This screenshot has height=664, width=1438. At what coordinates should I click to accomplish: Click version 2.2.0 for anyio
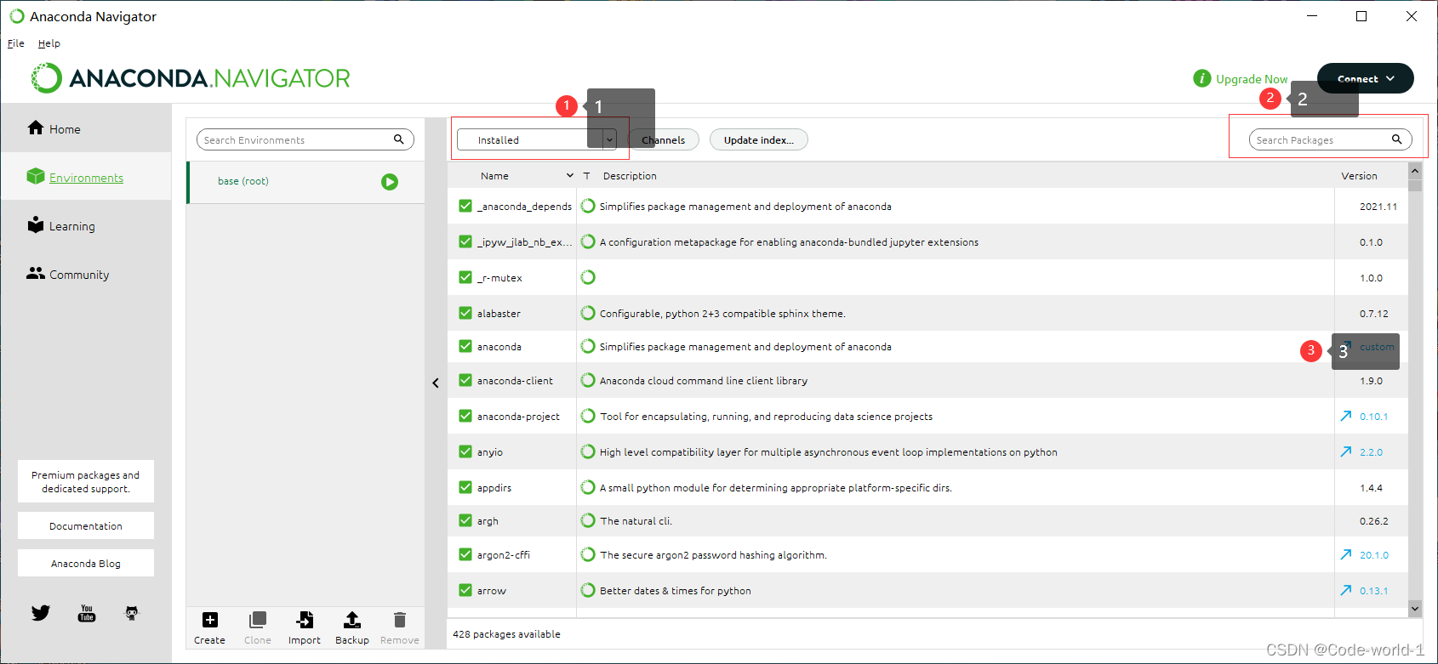pyautogui.click(x=1371, y=452)
